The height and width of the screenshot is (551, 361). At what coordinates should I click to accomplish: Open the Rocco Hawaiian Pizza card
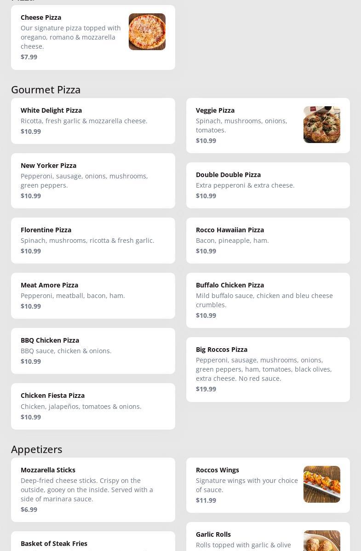(x=268, y=241)
